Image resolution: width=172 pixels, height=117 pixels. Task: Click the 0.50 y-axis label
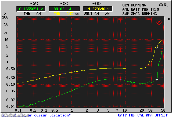[x=10, y=69]
